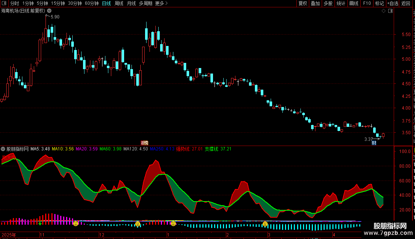The width and height of the screenshot is (415, 239).
Task: Click the first sad-face signal icon
Action: click(76, 224)
